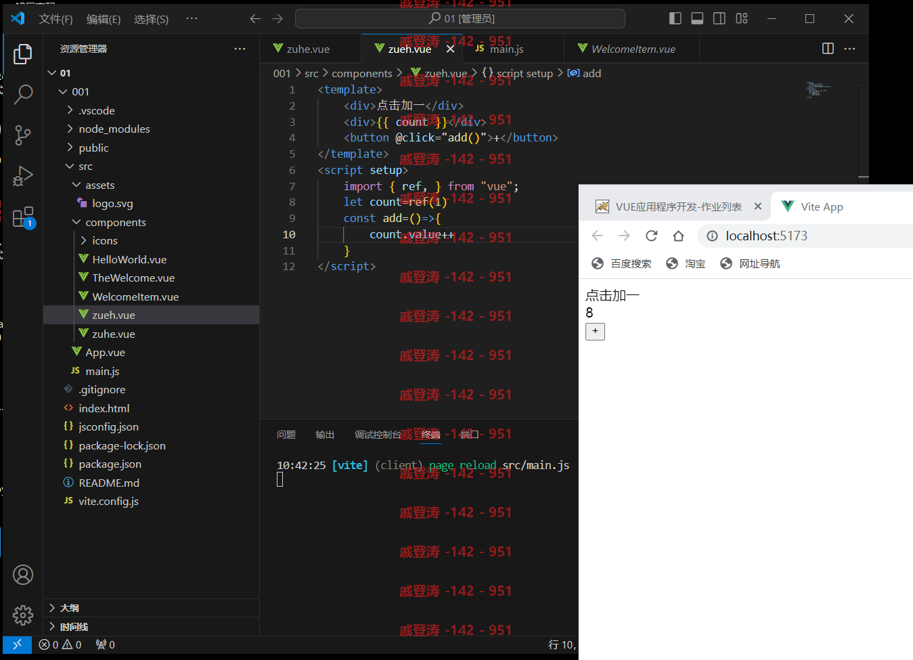Open the 文件(F) menu
The width and height of the screenshot is (913, 660).
(55, 19)
